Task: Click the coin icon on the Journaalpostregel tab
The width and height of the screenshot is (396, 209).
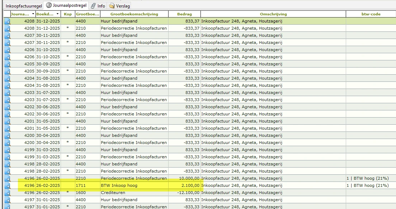Action: 49,5
